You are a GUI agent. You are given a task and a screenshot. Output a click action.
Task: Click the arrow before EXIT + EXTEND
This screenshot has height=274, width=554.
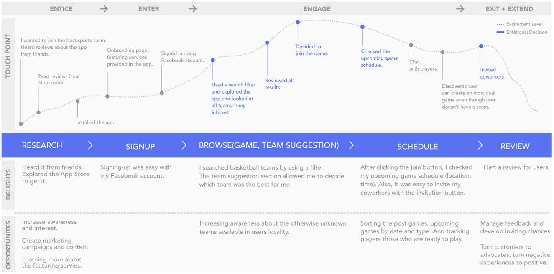tap(460, 9)
